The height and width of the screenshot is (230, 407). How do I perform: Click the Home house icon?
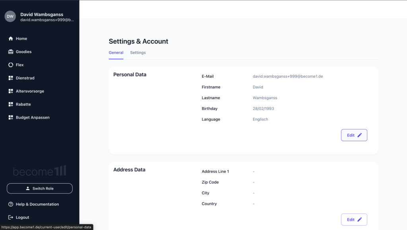pyautogui.click(x=11, y=38)
